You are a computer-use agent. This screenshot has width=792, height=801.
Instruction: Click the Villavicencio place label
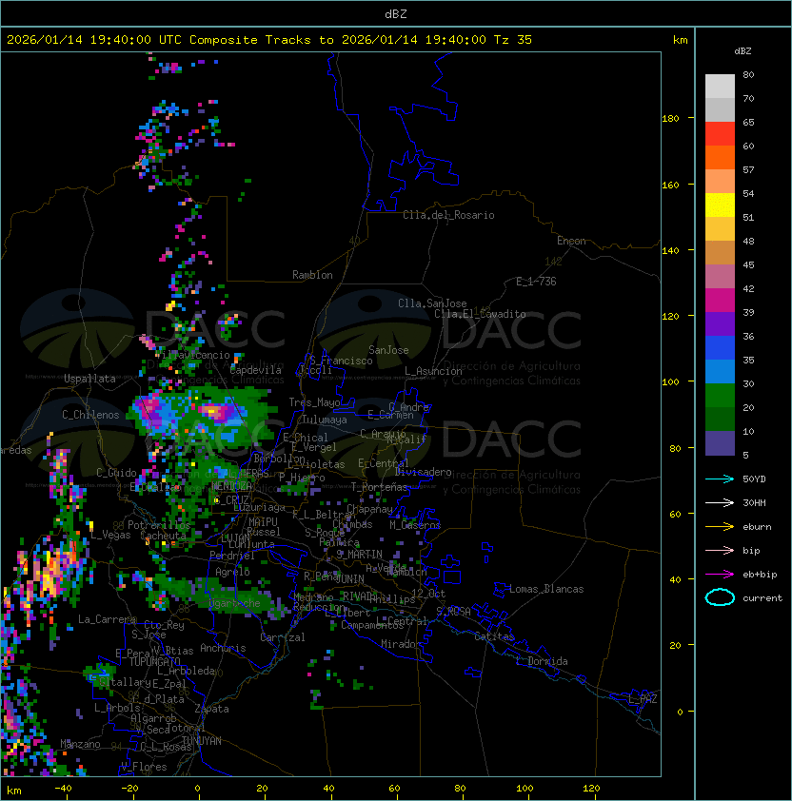coord(192,355)
